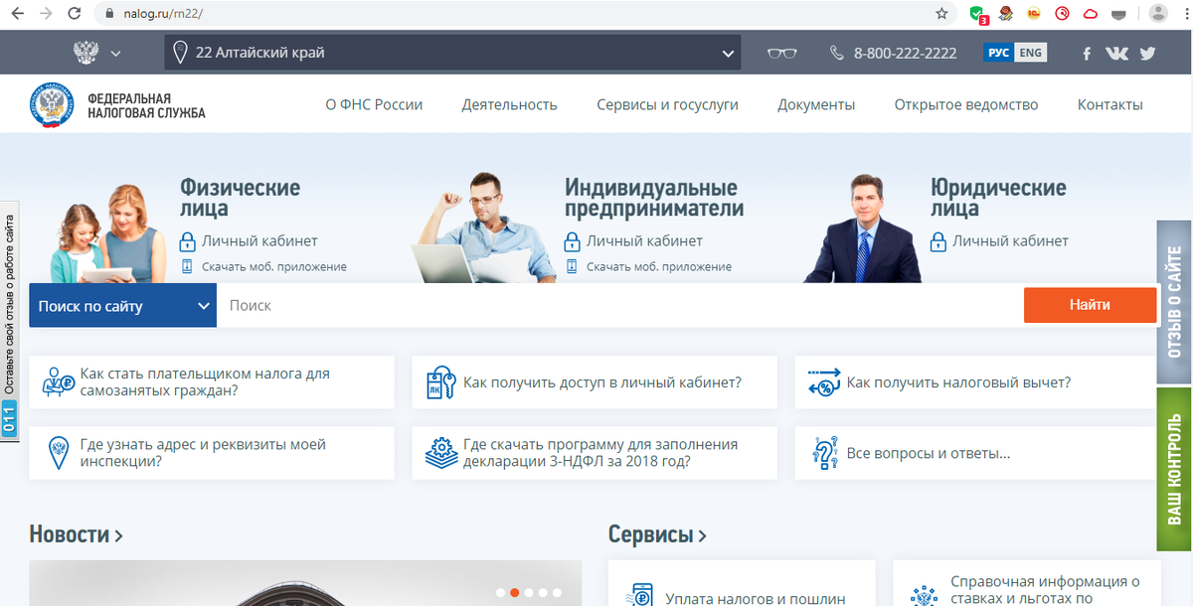Open the Деятельность menu
The image size is (1193, 606).
(x=509, y=104)
